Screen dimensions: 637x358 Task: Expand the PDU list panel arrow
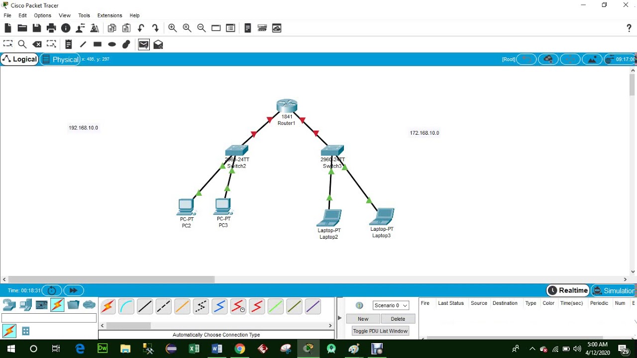click(x=340, y=318)
